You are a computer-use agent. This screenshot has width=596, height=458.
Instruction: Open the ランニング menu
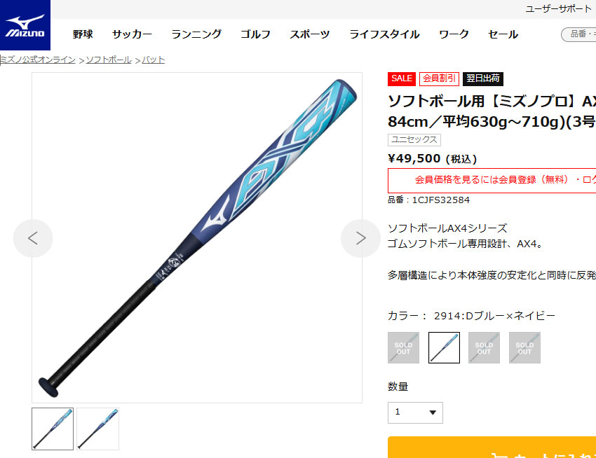pos(196,34)
